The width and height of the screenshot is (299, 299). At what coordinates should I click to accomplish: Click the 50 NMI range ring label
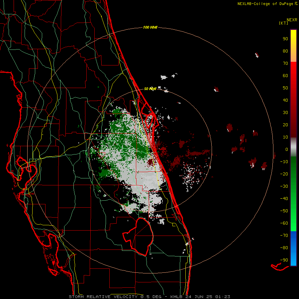tap(150, 89)
